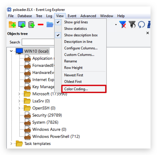Click the undo filter funnel icon
157x155 pixels.
coord(132,25)
